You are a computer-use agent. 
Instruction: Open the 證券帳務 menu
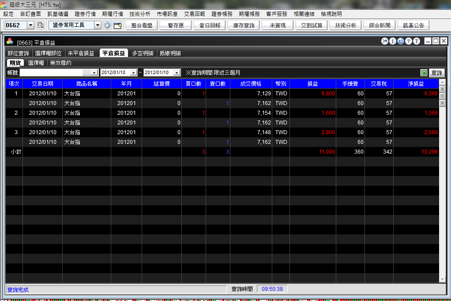click(222, 14)
